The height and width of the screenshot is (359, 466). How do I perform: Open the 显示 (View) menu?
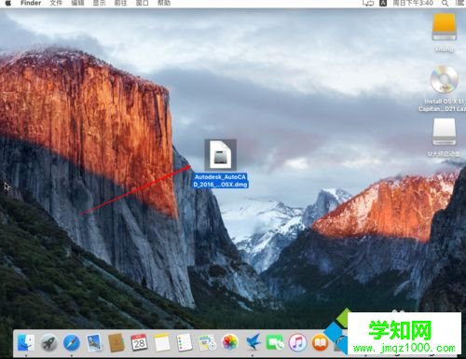(100, 3)
